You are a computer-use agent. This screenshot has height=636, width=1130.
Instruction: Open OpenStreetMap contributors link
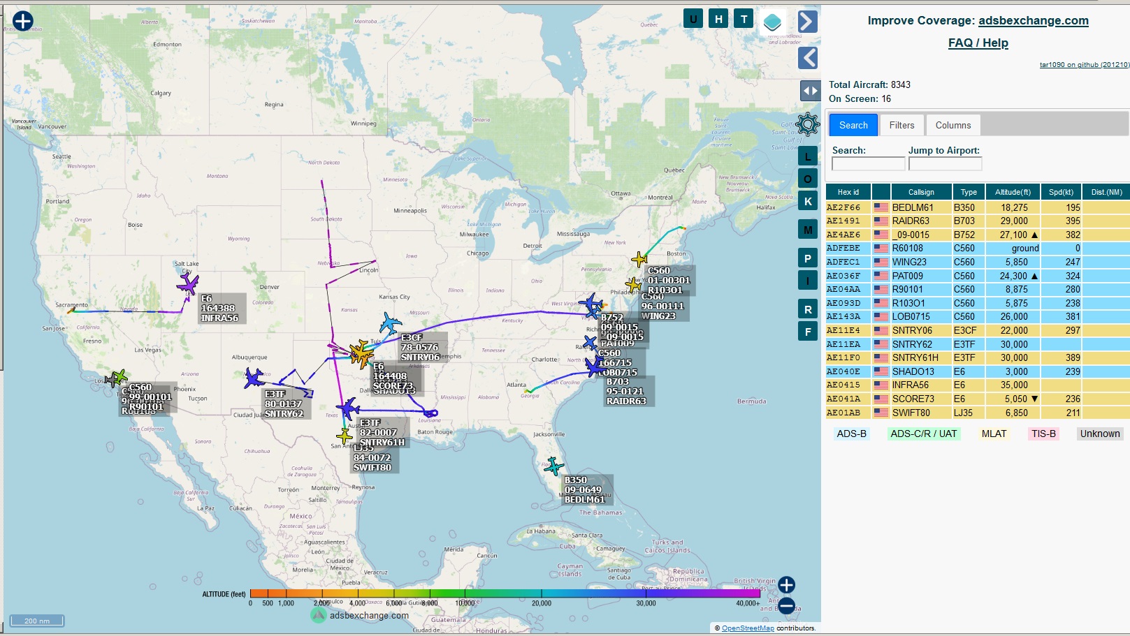748,628
